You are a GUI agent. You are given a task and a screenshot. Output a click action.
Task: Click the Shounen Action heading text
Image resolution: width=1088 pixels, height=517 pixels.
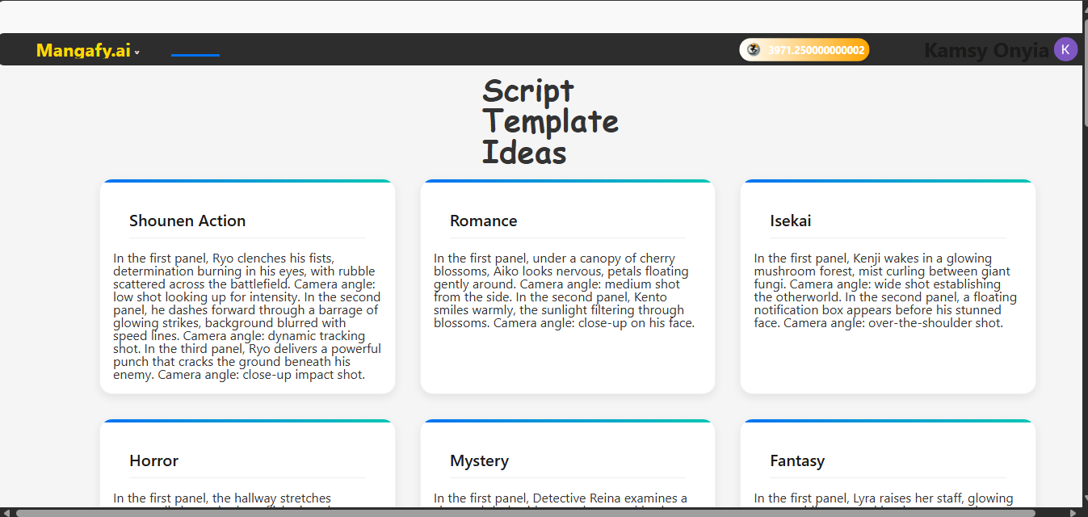[x=187, y=221]
